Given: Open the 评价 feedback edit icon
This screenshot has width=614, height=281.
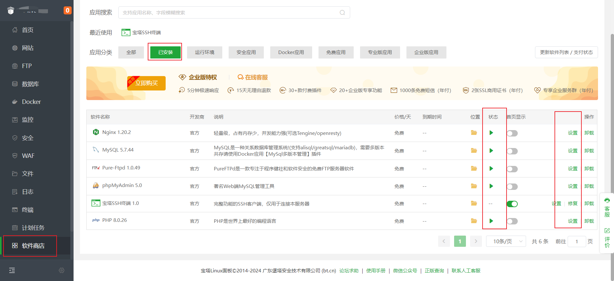Looking at the screenshot, I should 607,230.
